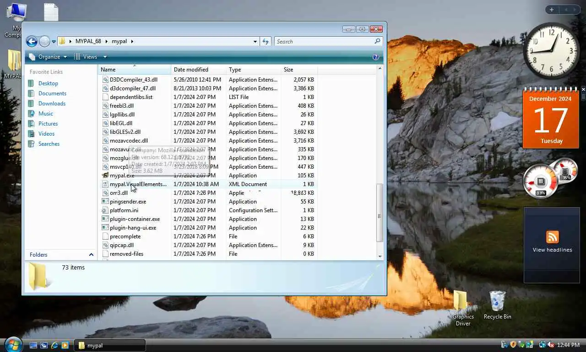Click the calendar gadget showing December 17
This screenshot has width=586, height=352.
click(x=551, y=118)
